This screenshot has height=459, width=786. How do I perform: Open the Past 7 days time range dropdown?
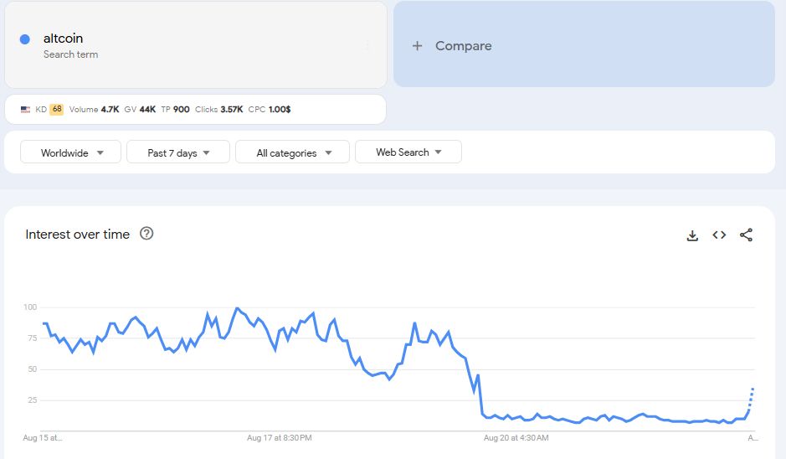pos(177,152)
